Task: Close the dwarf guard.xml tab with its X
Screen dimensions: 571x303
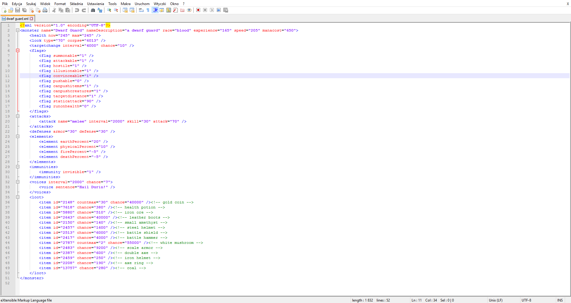Action: click(x=32, y=18)
